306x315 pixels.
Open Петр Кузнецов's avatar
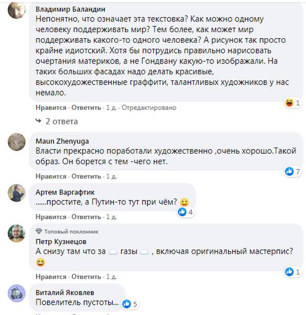click(x=17, y=234)
